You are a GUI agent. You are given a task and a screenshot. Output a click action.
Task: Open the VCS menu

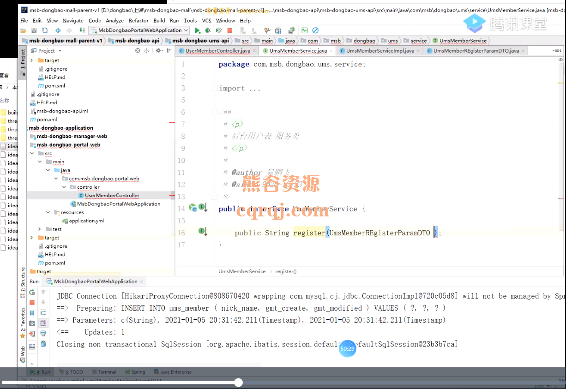pyautogui.click(x=206, y=20)
